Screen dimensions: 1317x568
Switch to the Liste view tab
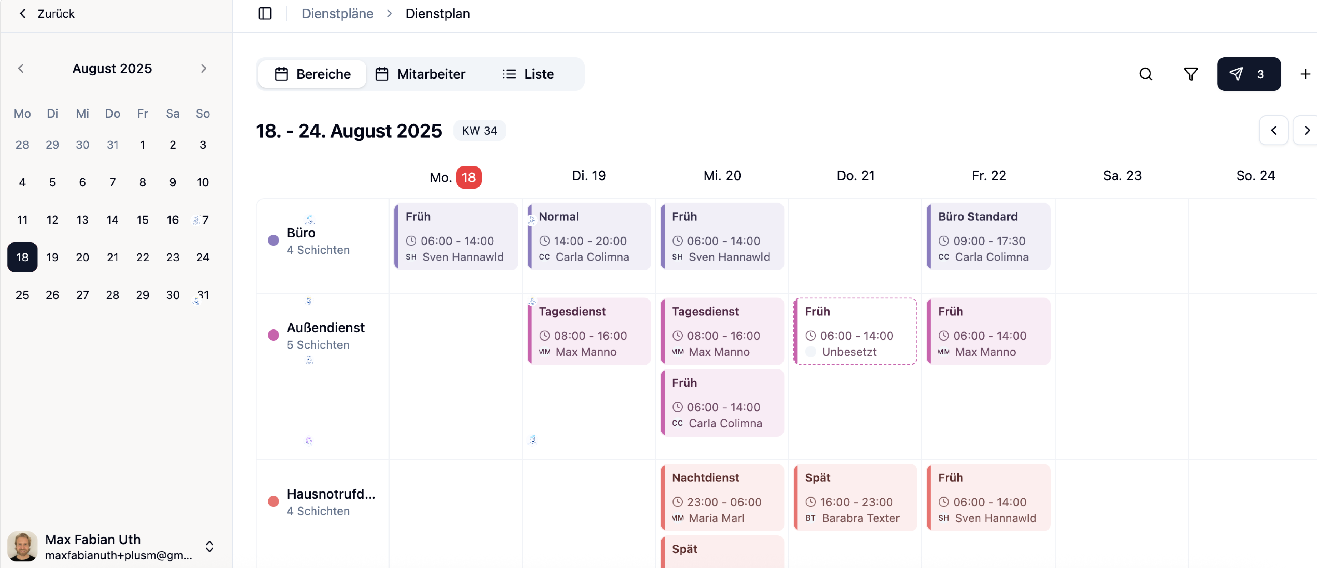click(x=528, y=74)
